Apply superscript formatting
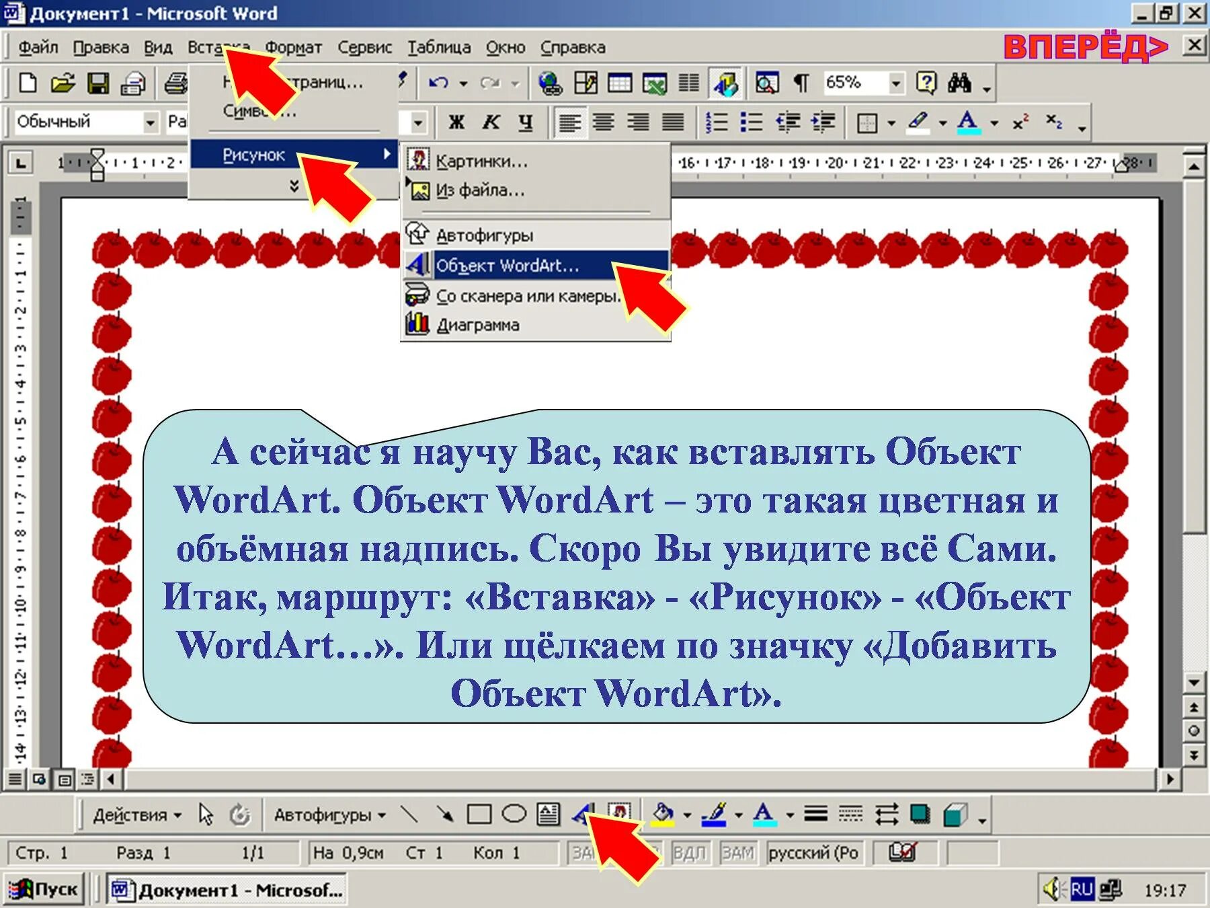The image size is (1210, 908). (x=1020, y=122)
